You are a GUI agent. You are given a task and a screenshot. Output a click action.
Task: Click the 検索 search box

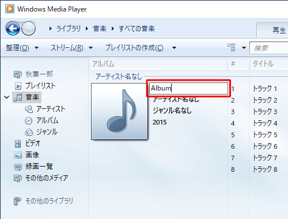pyautogui.click(x=269, y=48)
